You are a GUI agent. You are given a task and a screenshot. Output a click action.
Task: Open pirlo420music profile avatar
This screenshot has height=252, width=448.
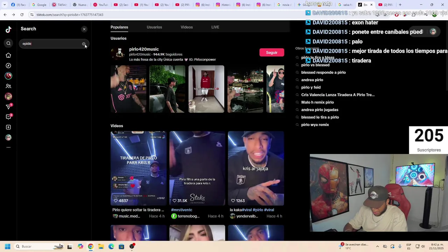[118, 54]
